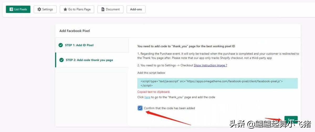Select STEP 1: Add ID Pixel

click(x=92, y=45)
